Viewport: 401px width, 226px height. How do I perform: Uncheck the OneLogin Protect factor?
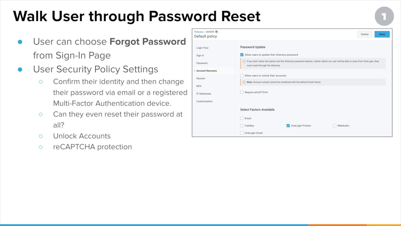288,126
